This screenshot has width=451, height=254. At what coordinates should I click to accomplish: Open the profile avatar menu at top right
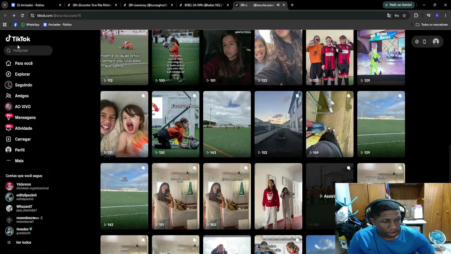[436, 42]
